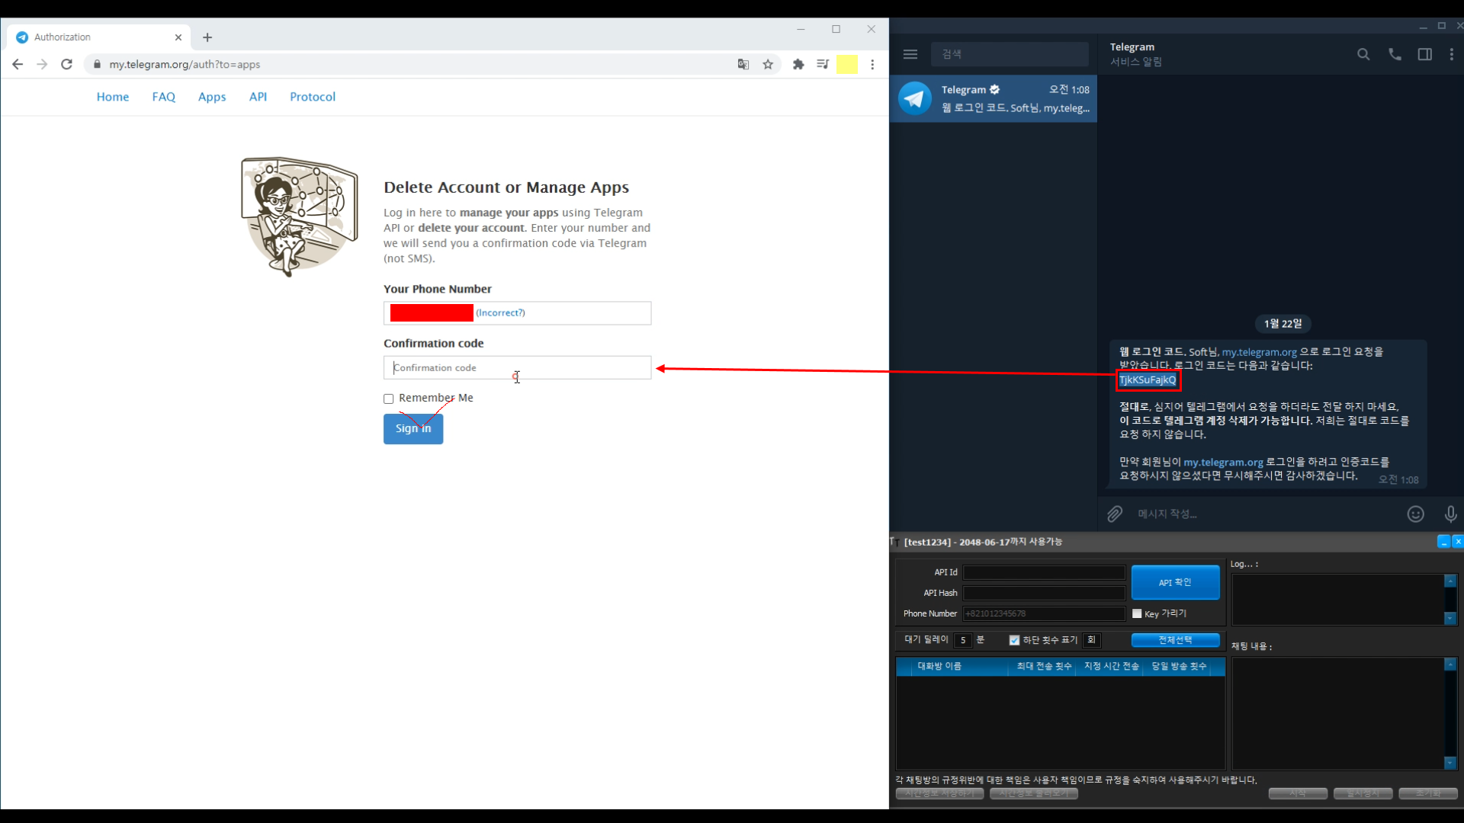Close the Authorization browser tab
Image resolution: width=1464 pixels, height=823 pixels.
coord(178,37)
